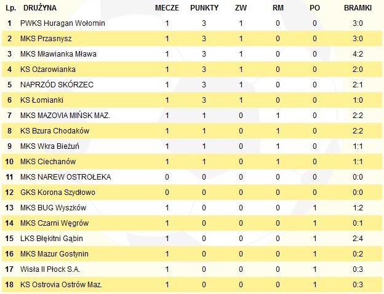Click LKS Błękitni Gąbin team name
The width and height of the screenshot is (384, 294).
pyautogui.click(x=52, y=239)
